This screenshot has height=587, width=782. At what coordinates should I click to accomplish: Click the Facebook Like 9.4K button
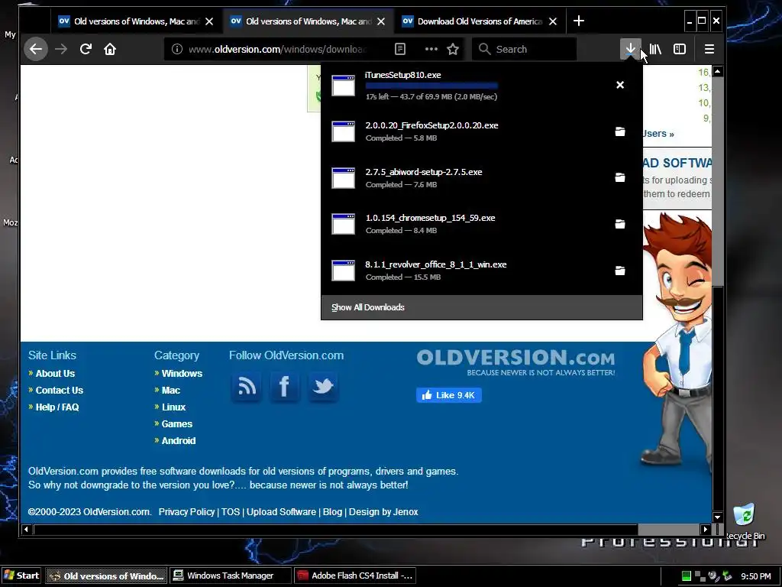click(x=449, y=395)
